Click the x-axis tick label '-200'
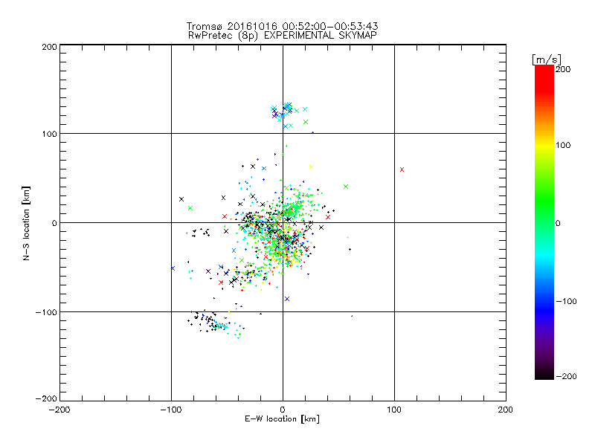 pos(59,410)
